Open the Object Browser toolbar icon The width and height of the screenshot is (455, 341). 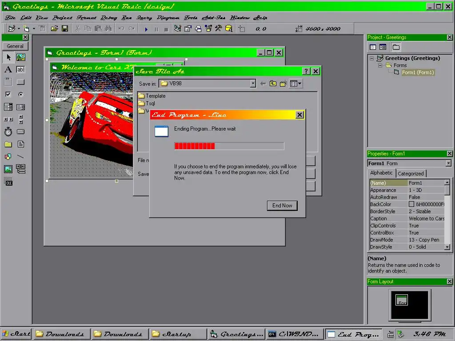coord(208,28)
